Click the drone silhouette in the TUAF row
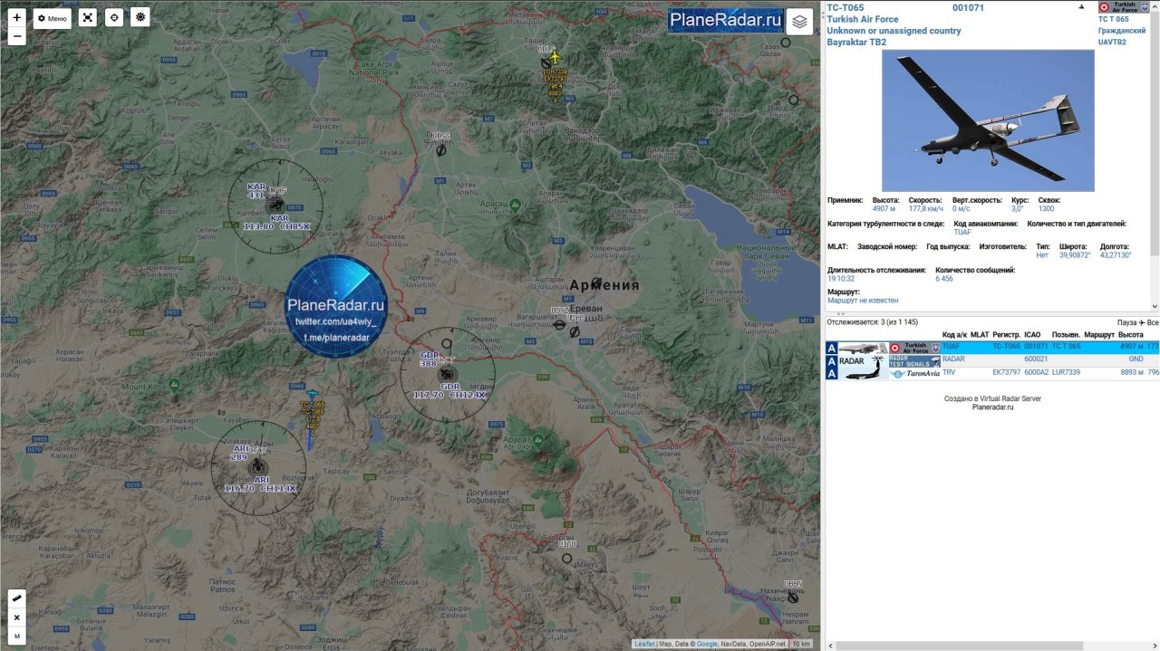The width and height of the screenshot is (1160, 651). [863, 348]
